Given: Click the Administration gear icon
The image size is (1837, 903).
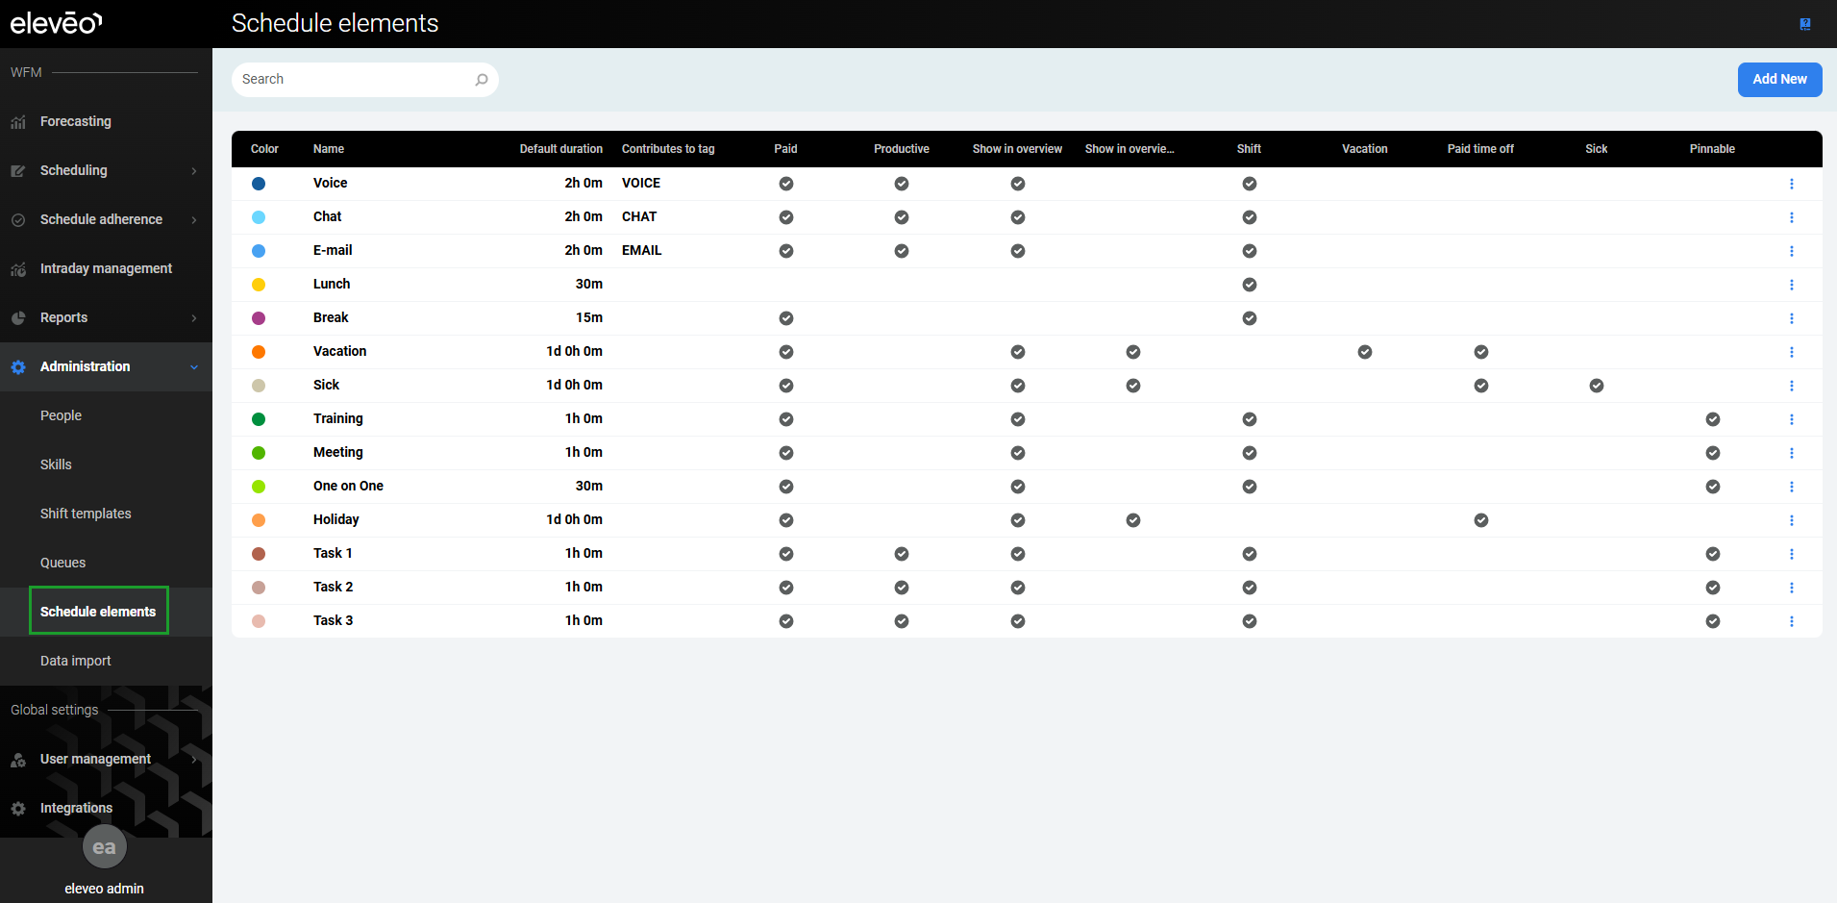Looking at the screenshot, I should [x=18, y=367].
